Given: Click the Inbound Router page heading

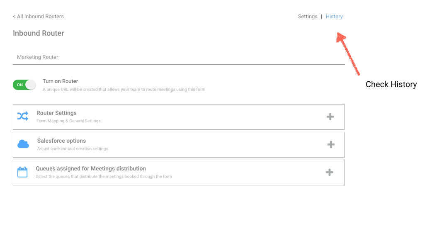Looking at the screenshot, I should tap(38, 33).
